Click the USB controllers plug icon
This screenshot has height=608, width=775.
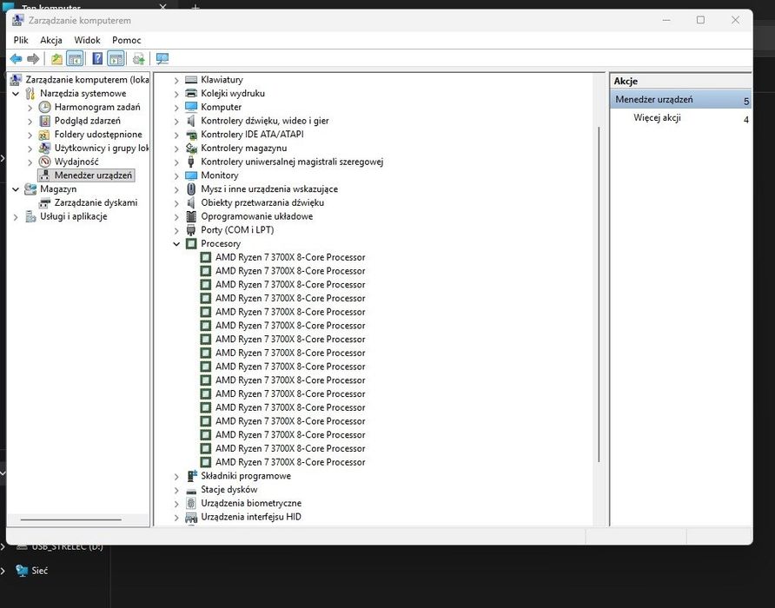click(x=191, y=162)
